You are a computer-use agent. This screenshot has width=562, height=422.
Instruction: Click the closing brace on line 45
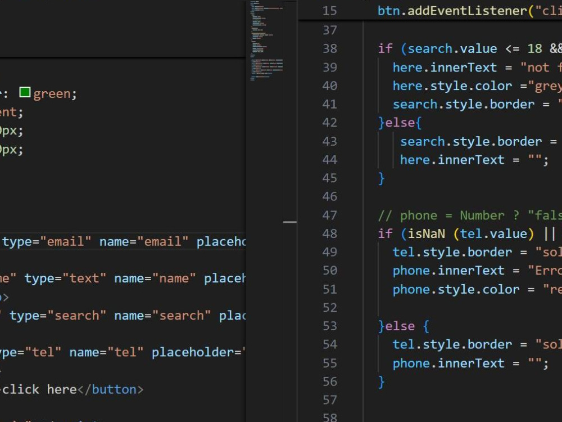tap(382, 178)
